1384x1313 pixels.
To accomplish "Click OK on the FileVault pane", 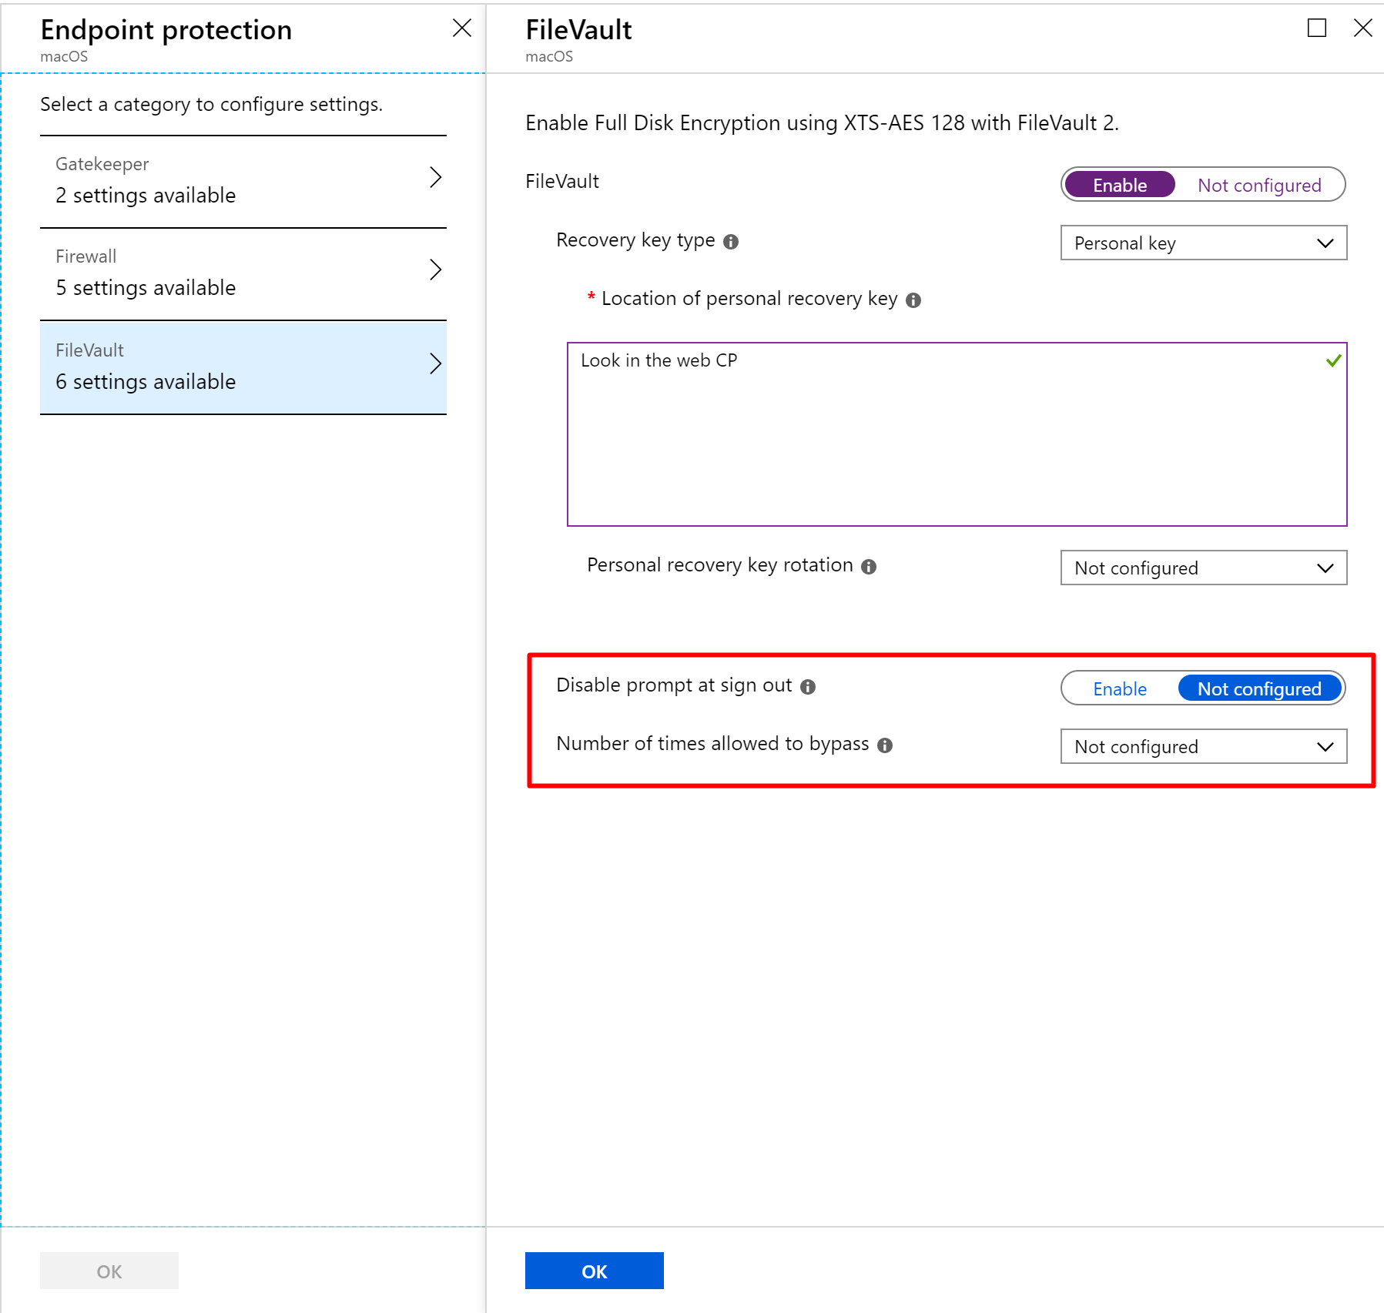I will [594, 1271].
